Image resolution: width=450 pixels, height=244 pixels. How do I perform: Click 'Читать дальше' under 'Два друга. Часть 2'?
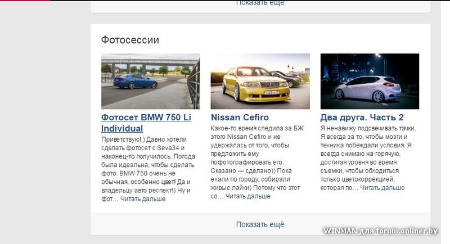(382, 188)
